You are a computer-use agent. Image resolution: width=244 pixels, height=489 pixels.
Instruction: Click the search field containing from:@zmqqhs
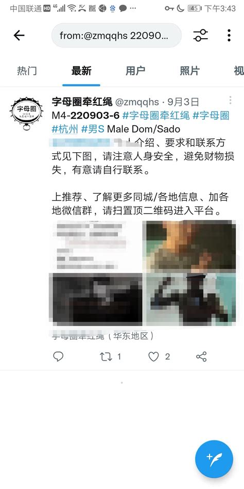(x=116, y=35)
